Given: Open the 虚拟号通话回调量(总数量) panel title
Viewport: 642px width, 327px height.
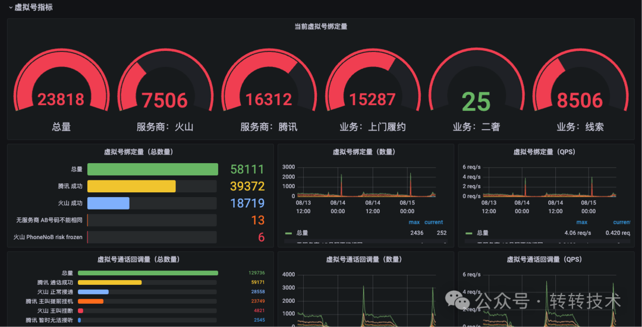Looking at the screenshot, I should [139, 259].
